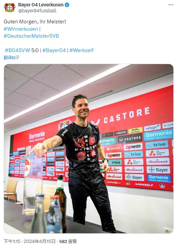Image resolution: width=177 pixels, height=245 pixels.
Task: Click the 2024年4月15日 date link
Action: coord(39,241)
